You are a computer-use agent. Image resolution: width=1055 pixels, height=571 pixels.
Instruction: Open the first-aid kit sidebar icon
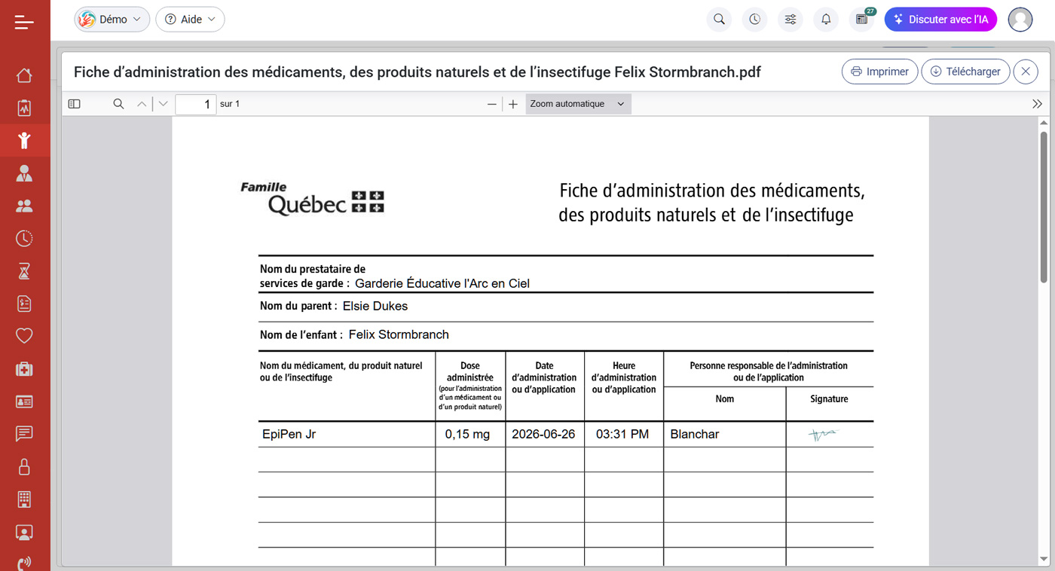pyautogui.click(x=24, y=368)
